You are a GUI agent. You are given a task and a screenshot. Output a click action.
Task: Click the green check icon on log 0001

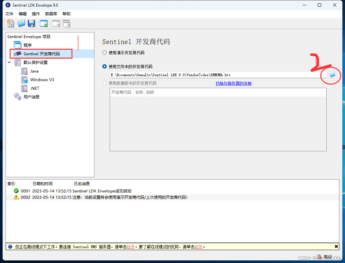pyautogui.click(x=16, y=191)
